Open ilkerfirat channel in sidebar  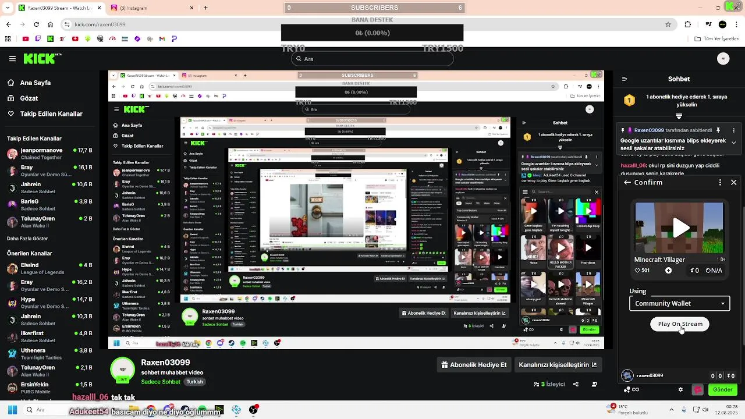tap(49, 337)
